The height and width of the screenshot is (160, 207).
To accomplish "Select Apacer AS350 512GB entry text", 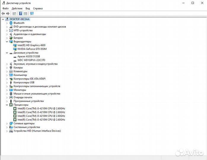I will (x=29, y=57).
